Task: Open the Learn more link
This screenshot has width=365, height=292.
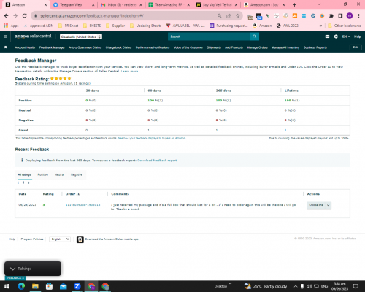Action: [x=129, y=71]
